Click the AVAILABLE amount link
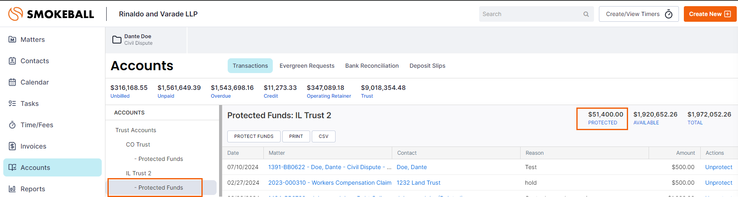The image size is (738, 197). coord(646,123)
